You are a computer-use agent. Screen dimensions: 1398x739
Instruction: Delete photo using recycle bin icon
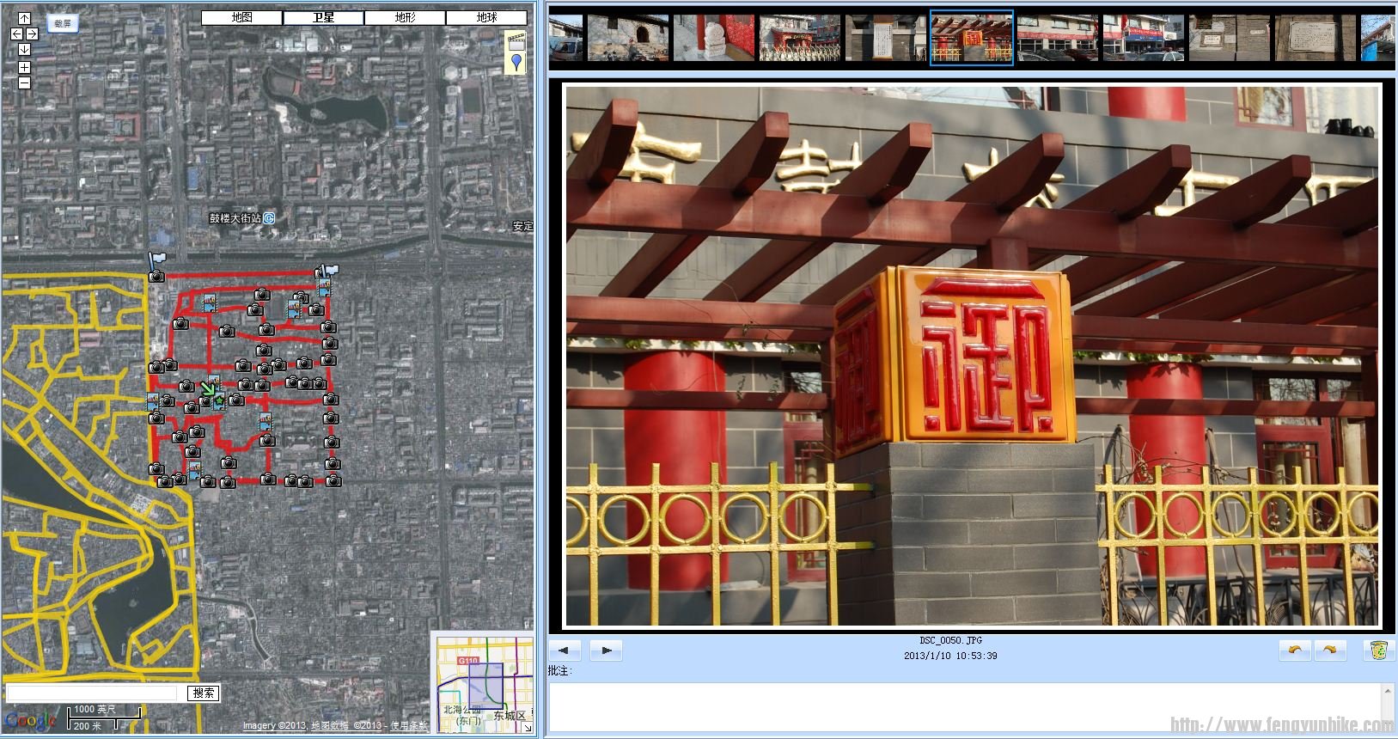click(x=1378, y=650)
